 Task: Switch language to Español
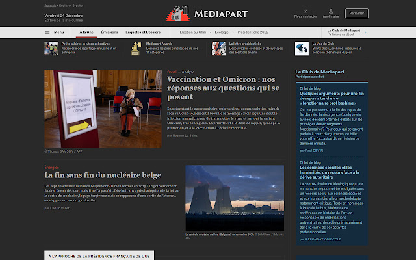pyautogui.click(x=78, y=6)
